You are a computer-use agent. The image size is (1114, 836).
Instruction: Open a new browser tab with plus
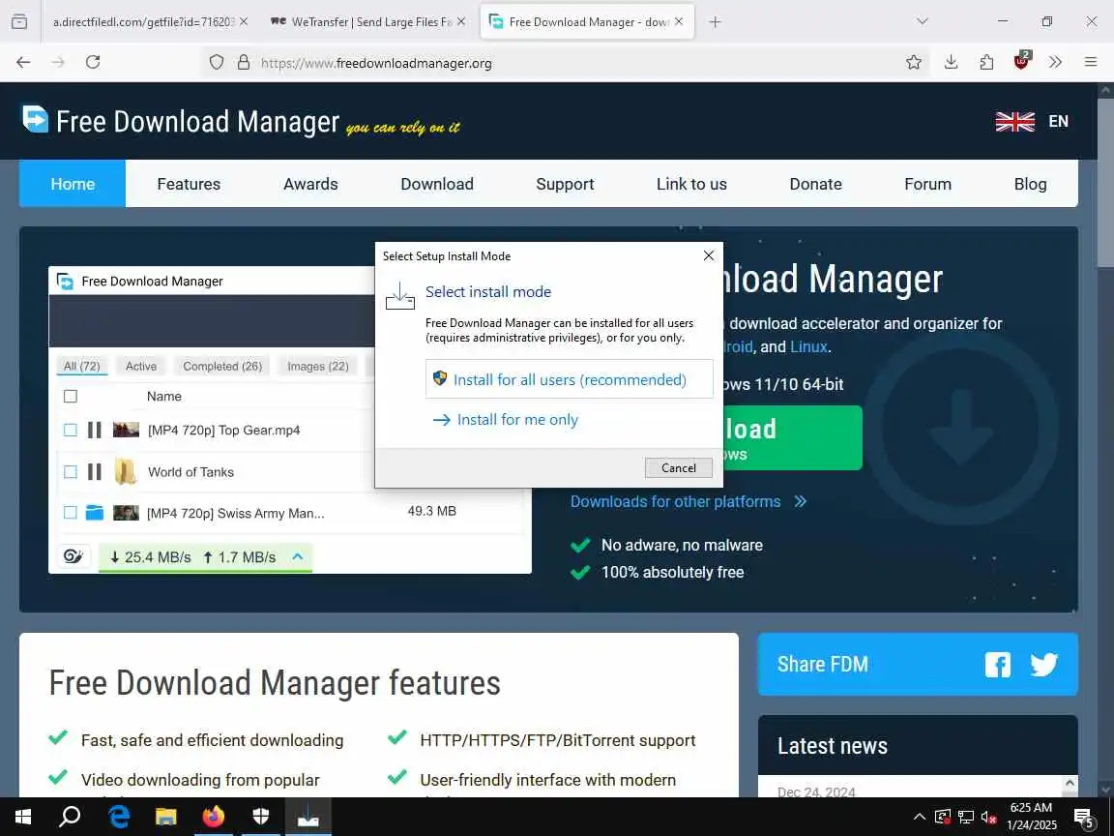click(x=716, y=22)
